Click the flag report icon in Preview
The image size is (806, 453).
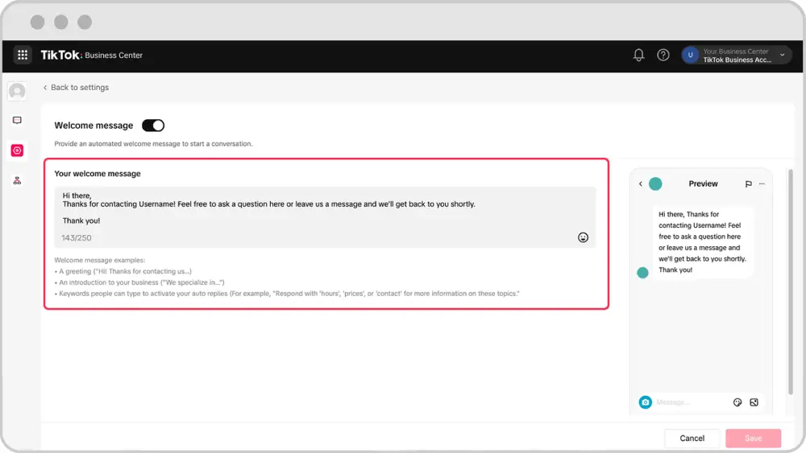point(749,183)
